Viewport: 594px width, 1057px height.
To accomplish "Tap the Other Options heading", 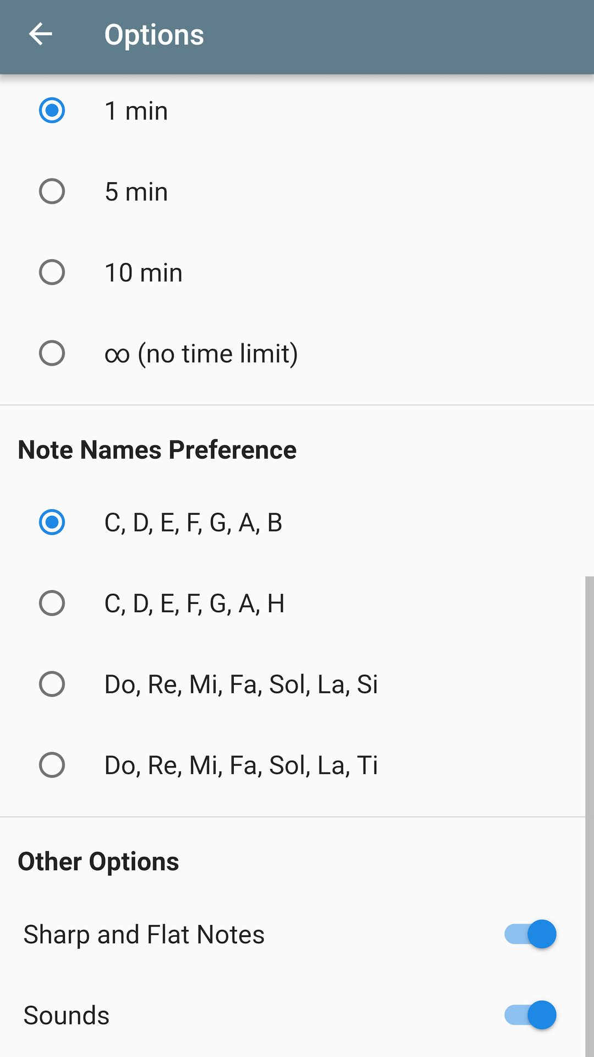I will (x=98, y=862).
